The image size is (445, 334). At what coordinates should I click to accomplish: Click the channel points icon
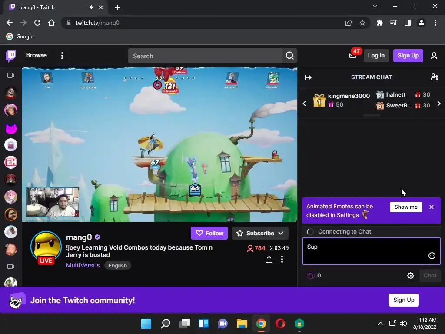[310, 275]
